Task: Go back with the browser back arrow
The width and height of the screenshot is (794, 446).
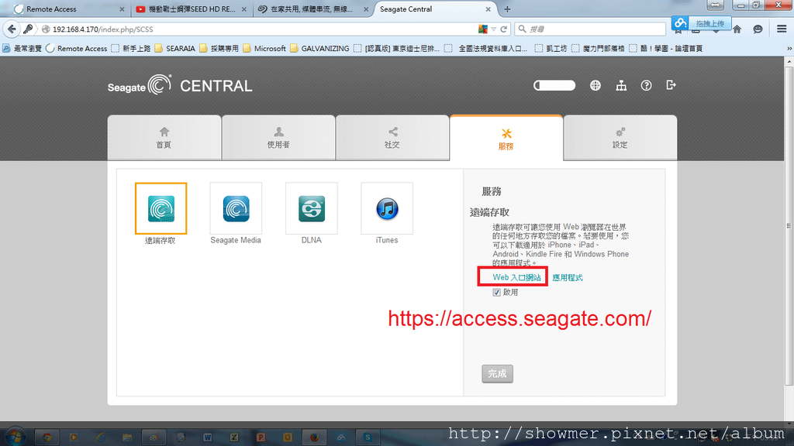Action: (12, 29)
